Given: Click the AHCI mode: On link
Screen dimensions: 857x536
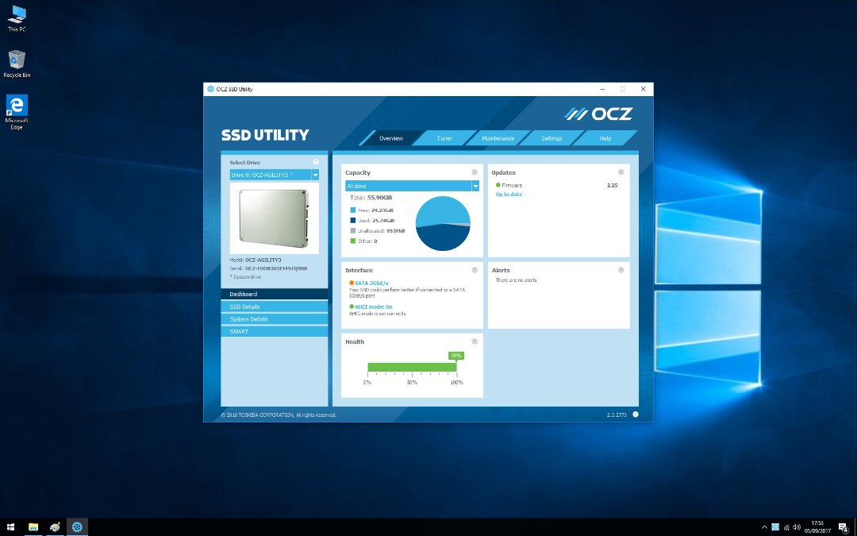Looking at the screenshot, I should (373, 307).
